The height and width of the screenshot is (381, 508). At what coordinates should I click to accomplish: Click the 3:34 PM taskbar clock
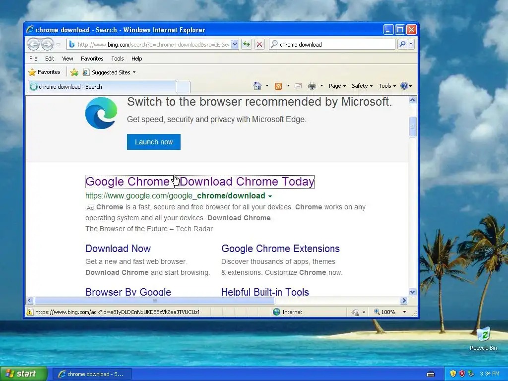(490, 374)
